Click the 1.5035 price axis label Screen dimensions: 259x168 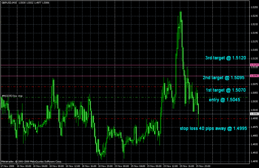tap(254, 101)
